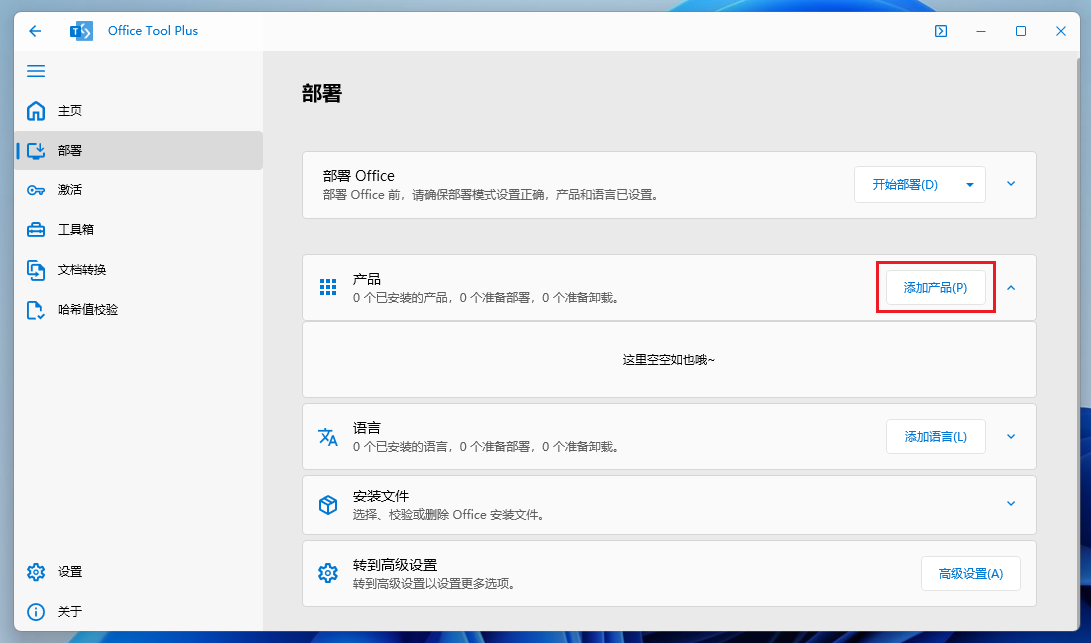Open the 主页 navigation item
1091x643 pixels.
pyautogui.click(x=139, y=111)
